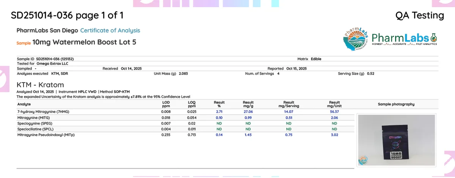Click 7HMG mg/g value '27.06'
Image resolution: width=455 pixels, height=178 pixels.
coord(248,112)
